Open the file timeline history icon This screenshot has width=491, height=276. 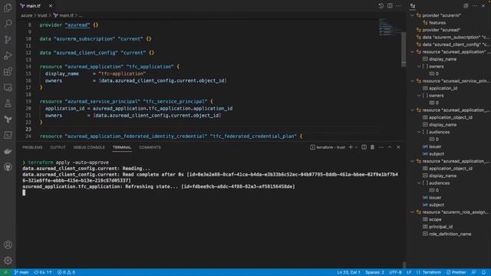click(x=381, y=5)
